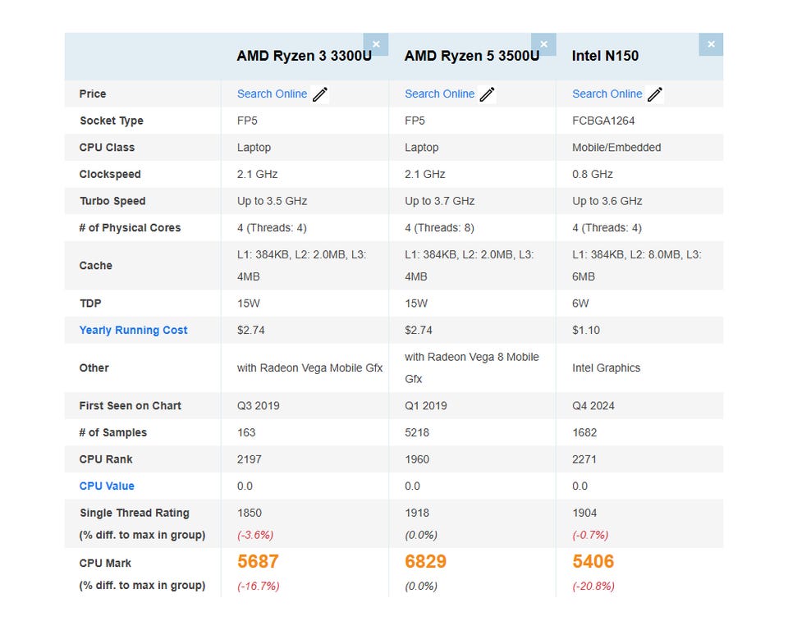Click the 4 (Threads: 8) cores value
Viewport: 788px width, 630px height.
point(439,227)
